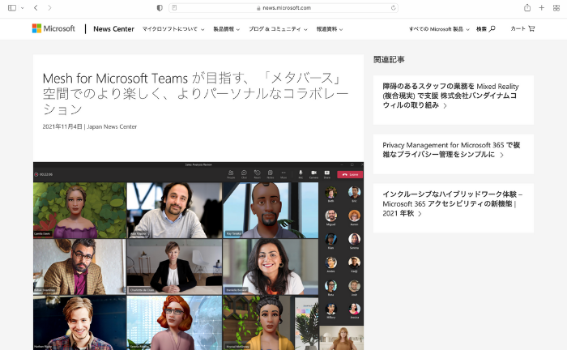Expand the 報道資料 menu
The width and height of the screenshot is (567, 350).
[x=330, y=29]
